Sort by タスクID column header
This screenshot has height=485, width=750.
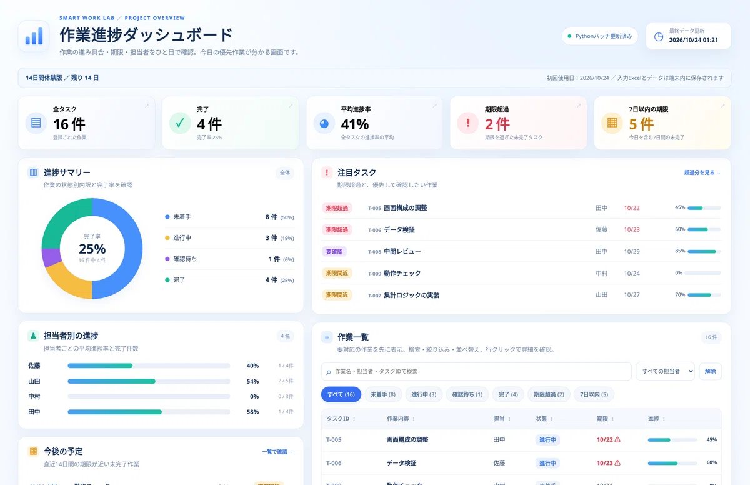point(341,419)
